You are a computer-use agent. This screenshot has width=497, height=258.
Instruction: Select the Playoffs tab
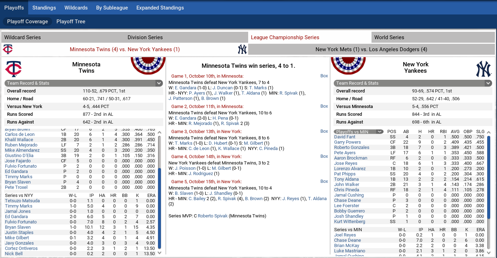point(14,7)
